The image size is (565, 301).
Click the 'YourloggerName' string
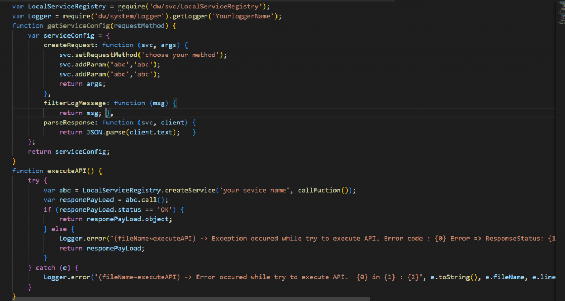243,16
